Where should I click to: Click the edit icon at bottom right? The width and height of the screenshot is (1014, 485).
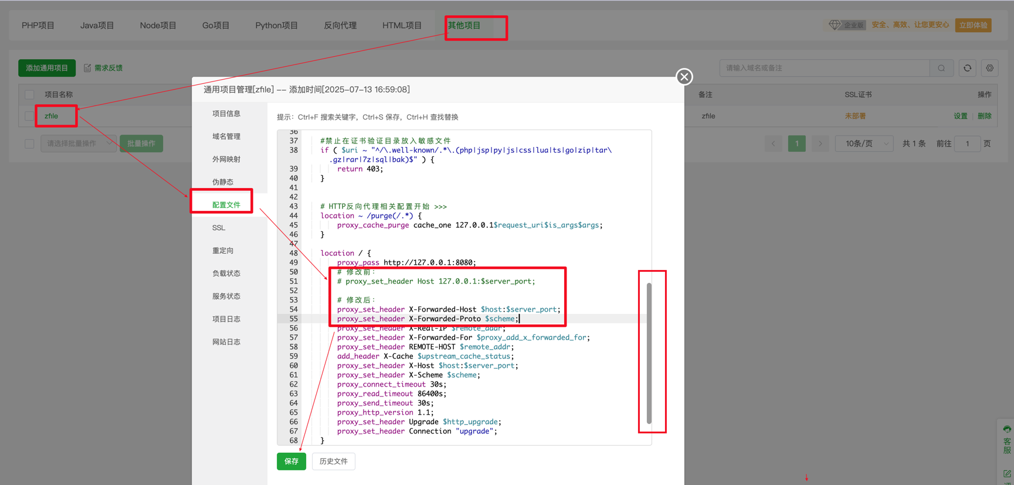(x=1007, y=474)
